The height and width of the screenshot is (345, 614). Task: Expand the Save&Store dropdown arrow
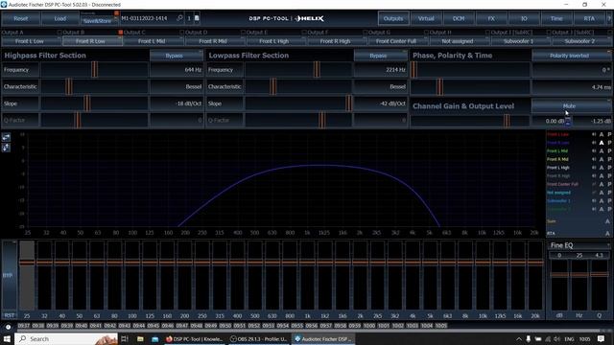point(116,19)
